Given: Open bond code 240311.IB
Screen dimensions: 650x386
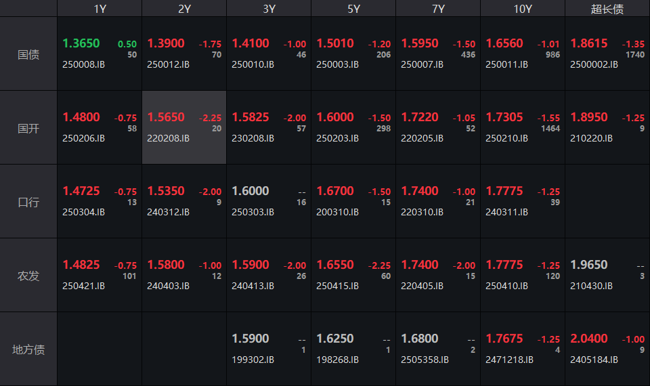Looking at the screenshot, I should [506, 212].
